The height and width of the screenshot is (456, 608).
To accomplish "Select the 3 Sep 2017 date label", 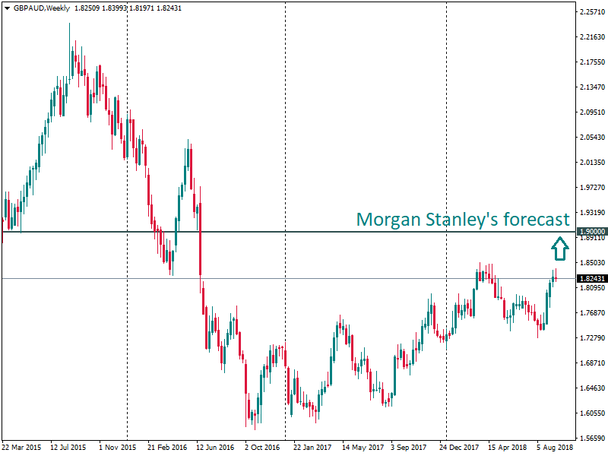I will click(x=410, y=448).
